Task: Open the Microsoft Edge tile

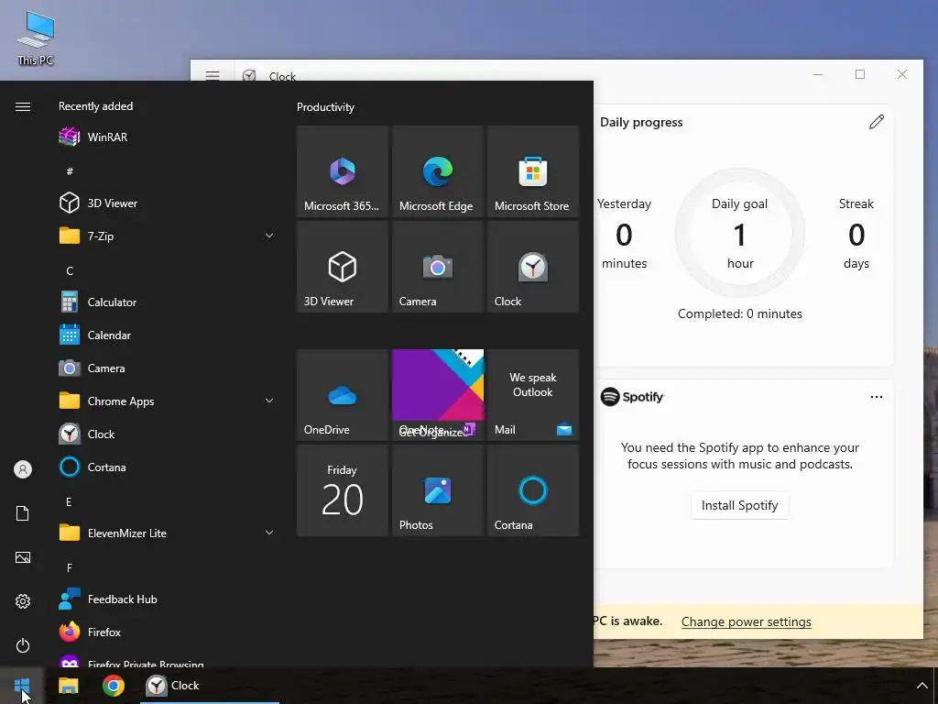Action: pos(437,171)
